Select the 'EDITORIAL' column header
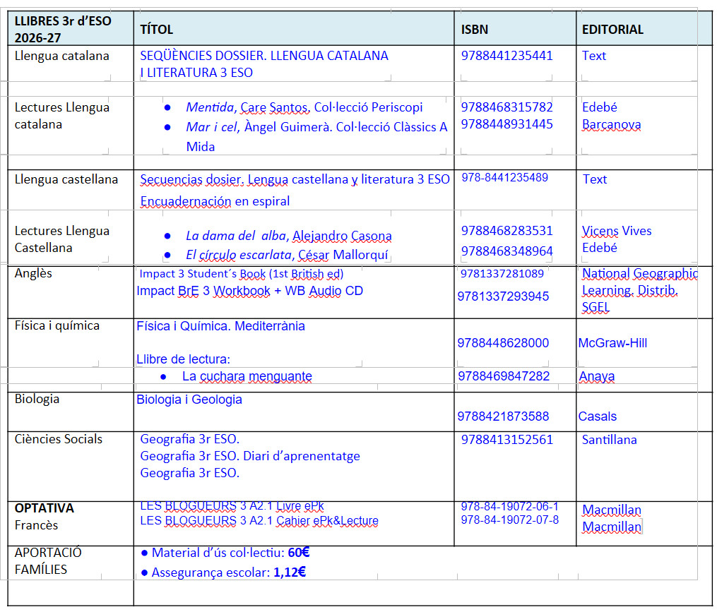 click(x=612, y=30)
